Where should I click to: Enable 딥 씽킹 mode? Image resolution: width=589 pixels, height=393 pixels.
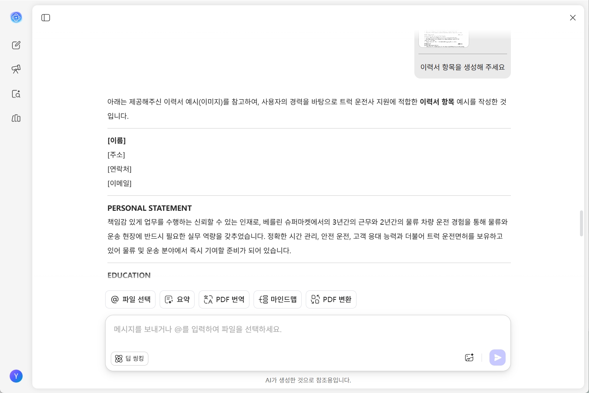click(x=129, y=358)
